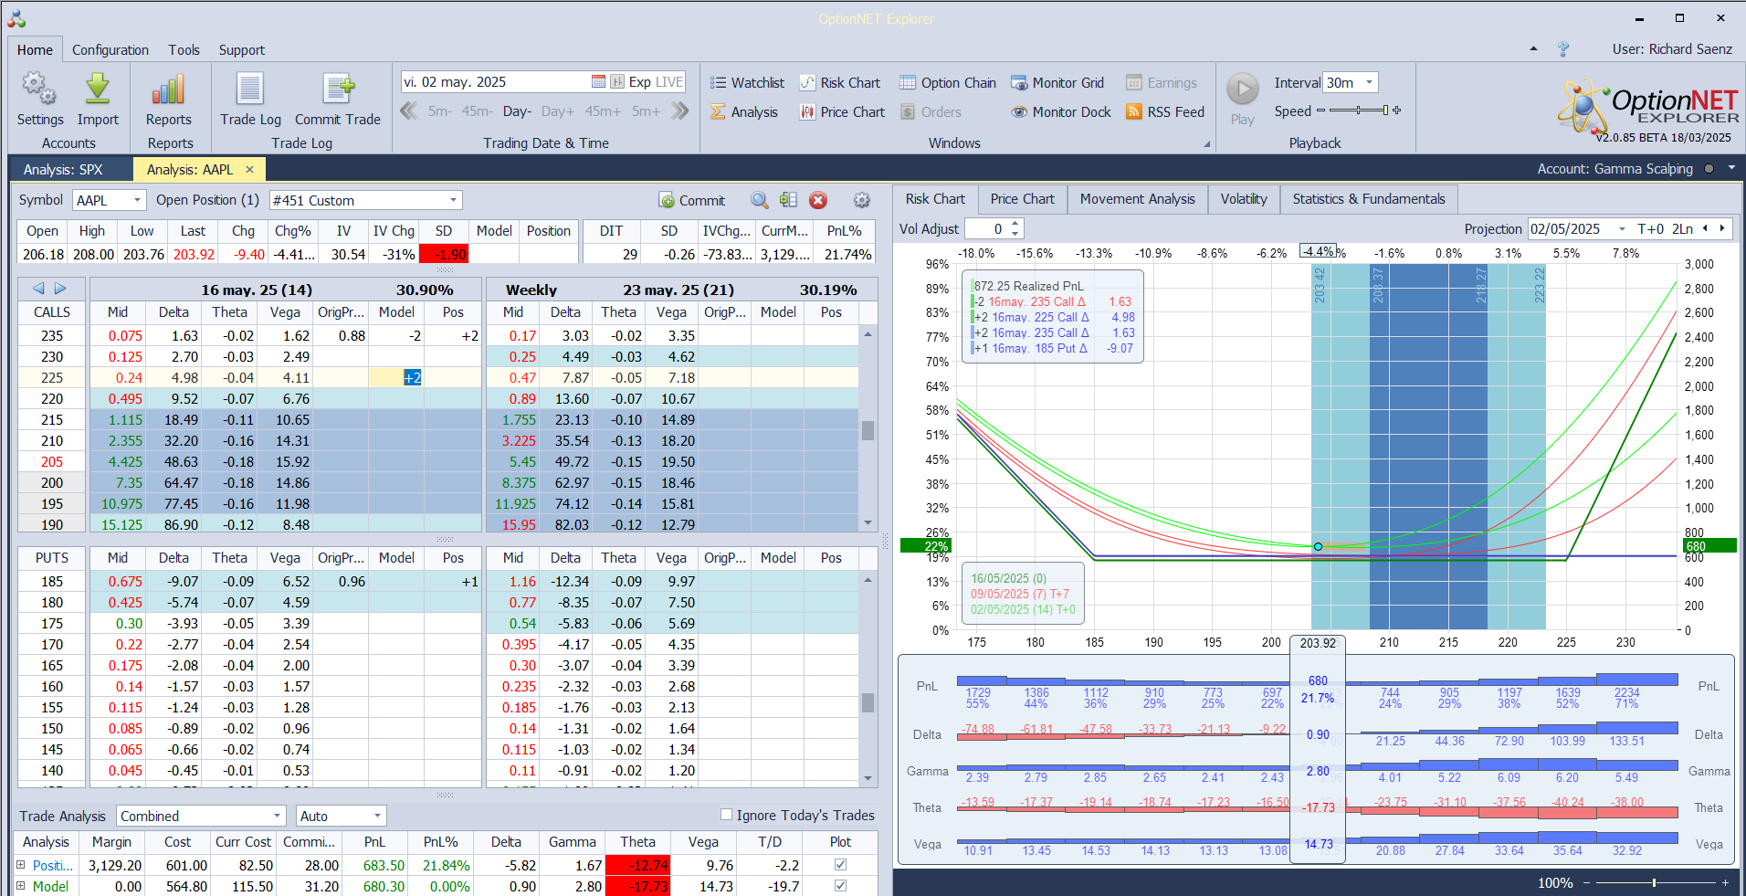Open the #451 Custom position dropdown
The image size is (1746, 896).
(453, 200)
